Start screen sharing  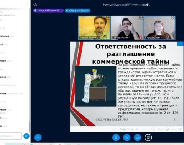coord(148,137)
